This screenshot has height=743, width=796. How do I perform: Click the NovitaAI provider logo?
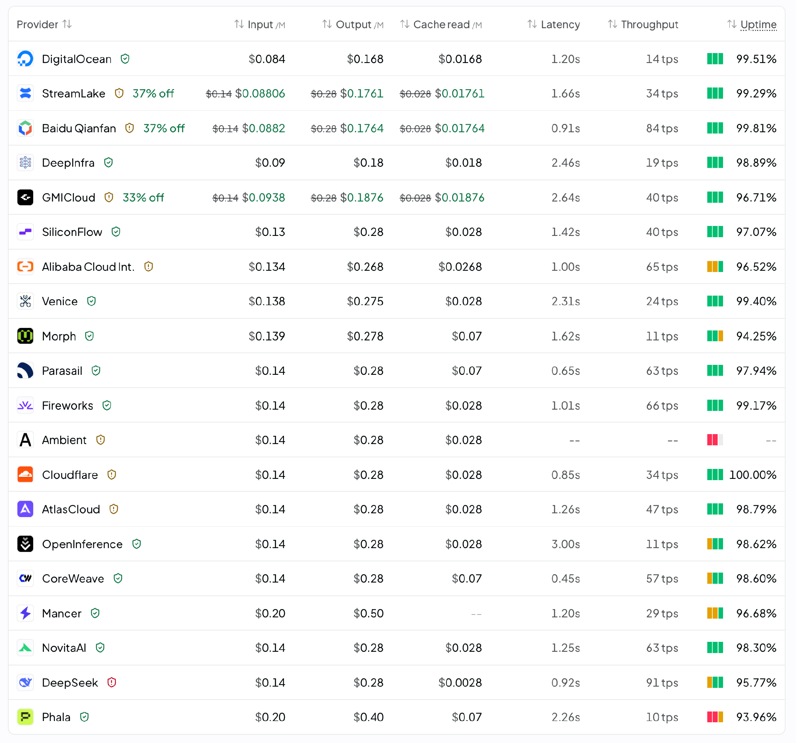pos(25,648)
